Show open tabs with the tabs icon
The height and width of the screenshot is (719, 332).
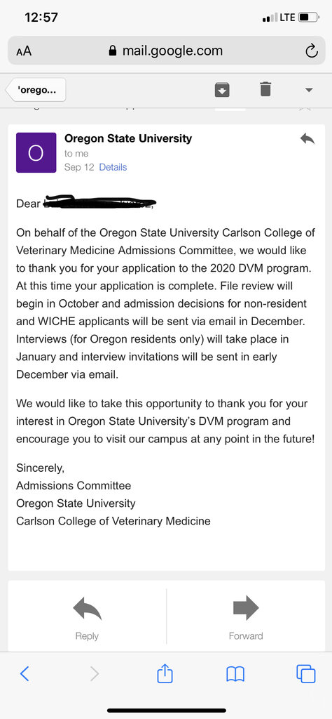pyautogui.click(x=306, y=673)
